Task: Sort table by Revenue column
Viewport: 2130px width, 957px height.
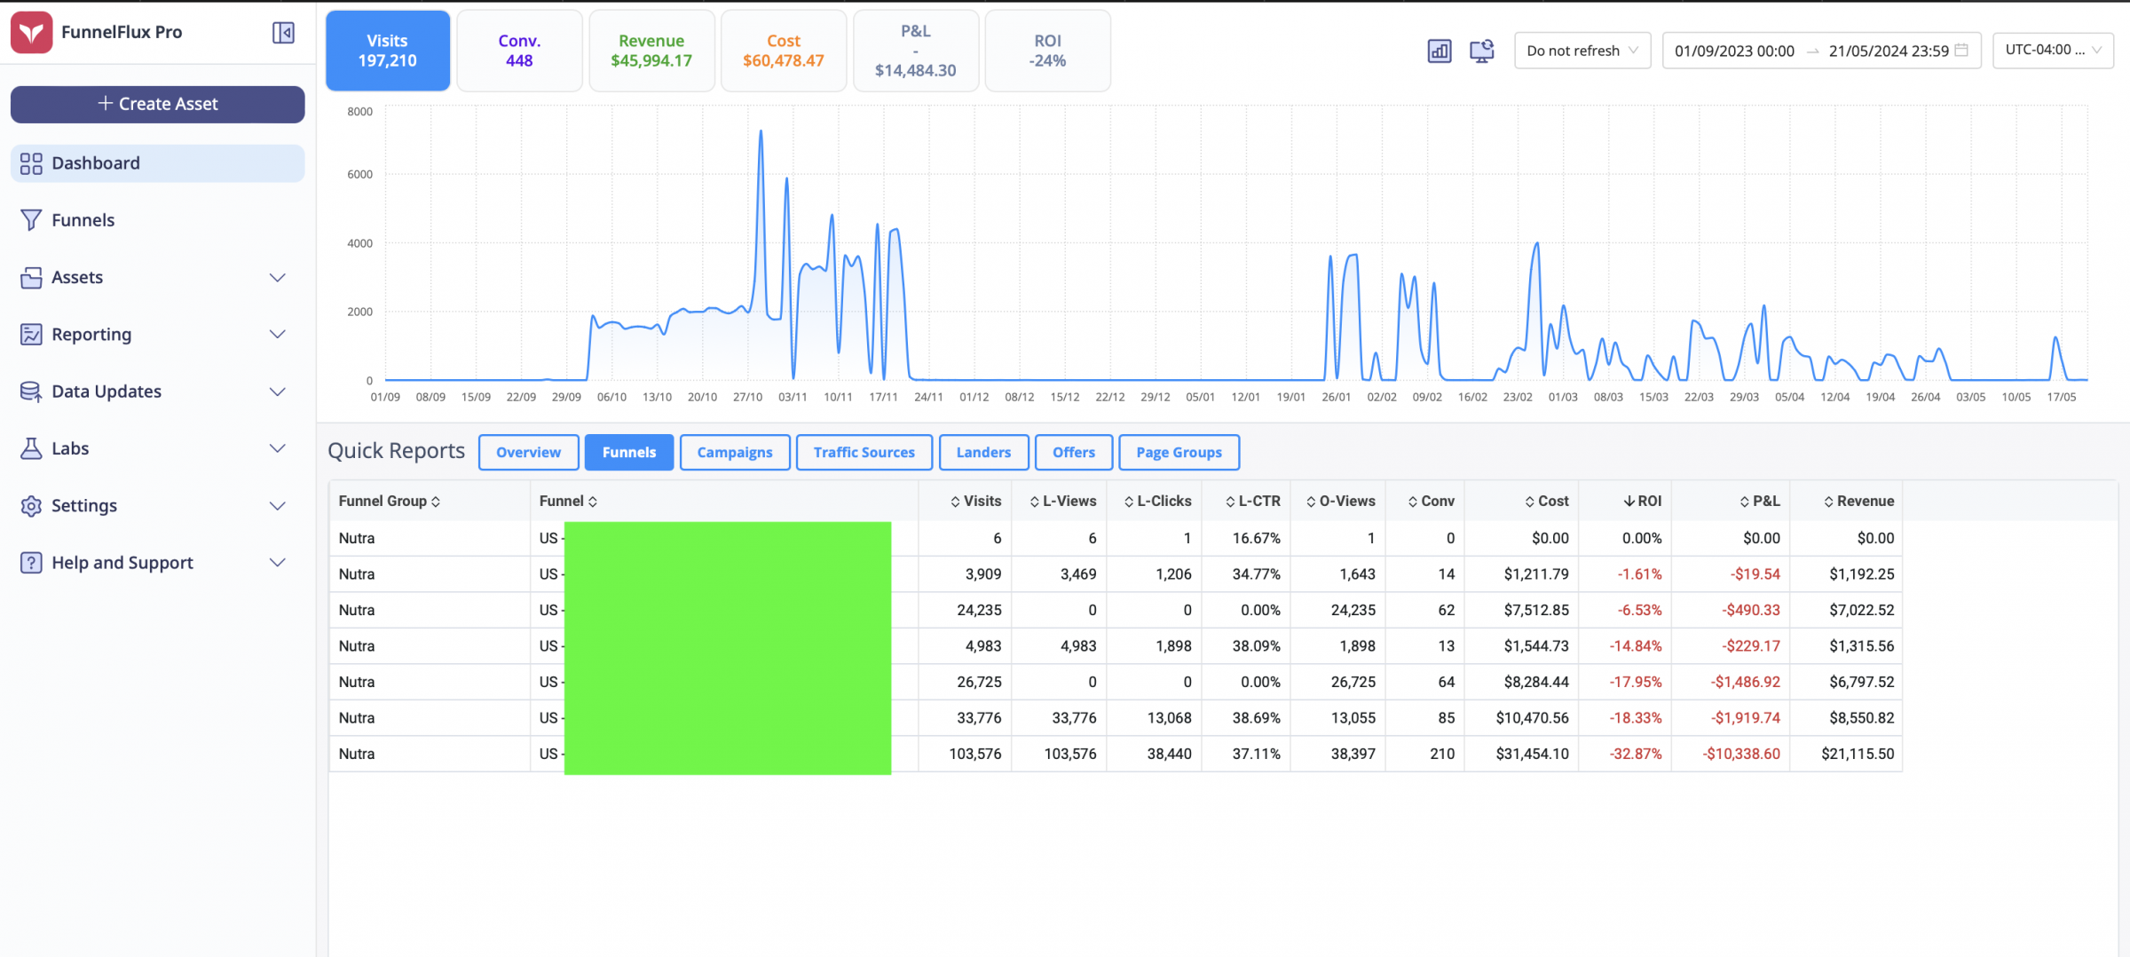Action: pos(1858,502)
